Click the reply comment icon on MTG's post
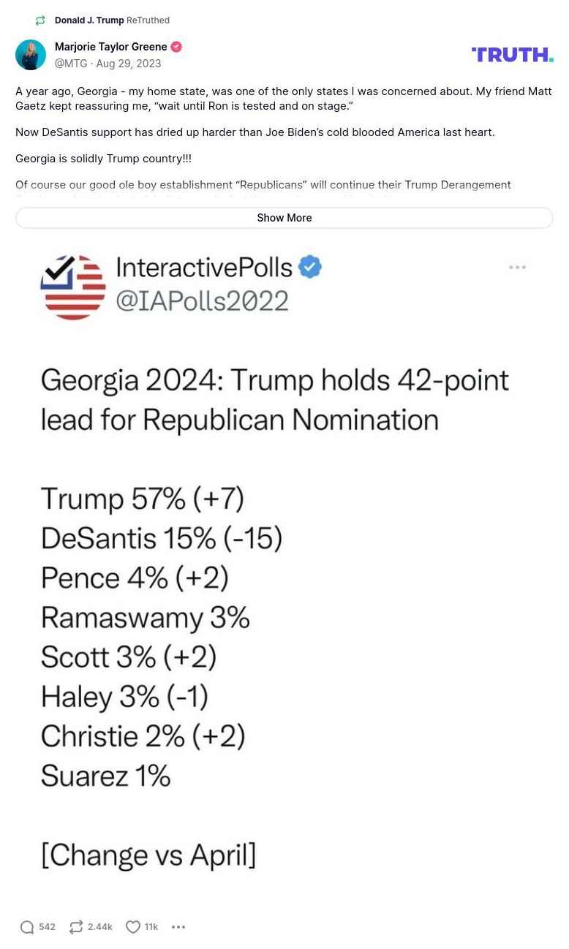This screenshot has width=569, height=949. point(28,927)
